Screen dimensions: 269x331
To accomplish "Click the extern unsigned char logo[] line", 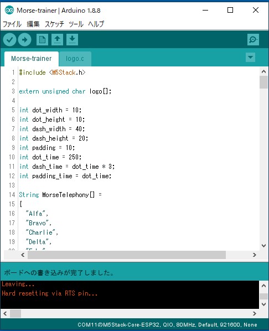I will 65,91.
